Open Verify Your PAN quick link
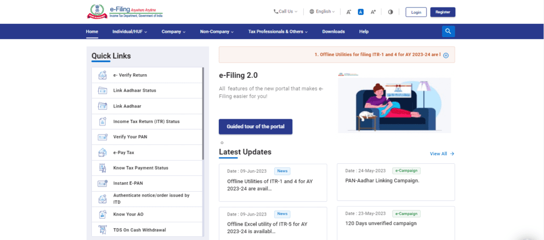544x240 pixels. click(x=148, y=137)
